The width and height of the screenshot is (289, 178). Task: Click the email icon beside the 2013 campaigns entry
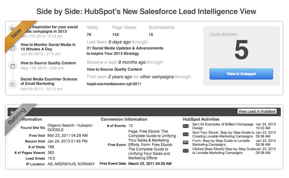point(12,27)
